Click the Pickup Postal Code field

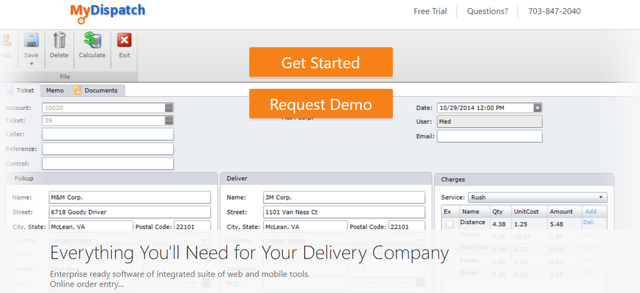coord(193,227)
